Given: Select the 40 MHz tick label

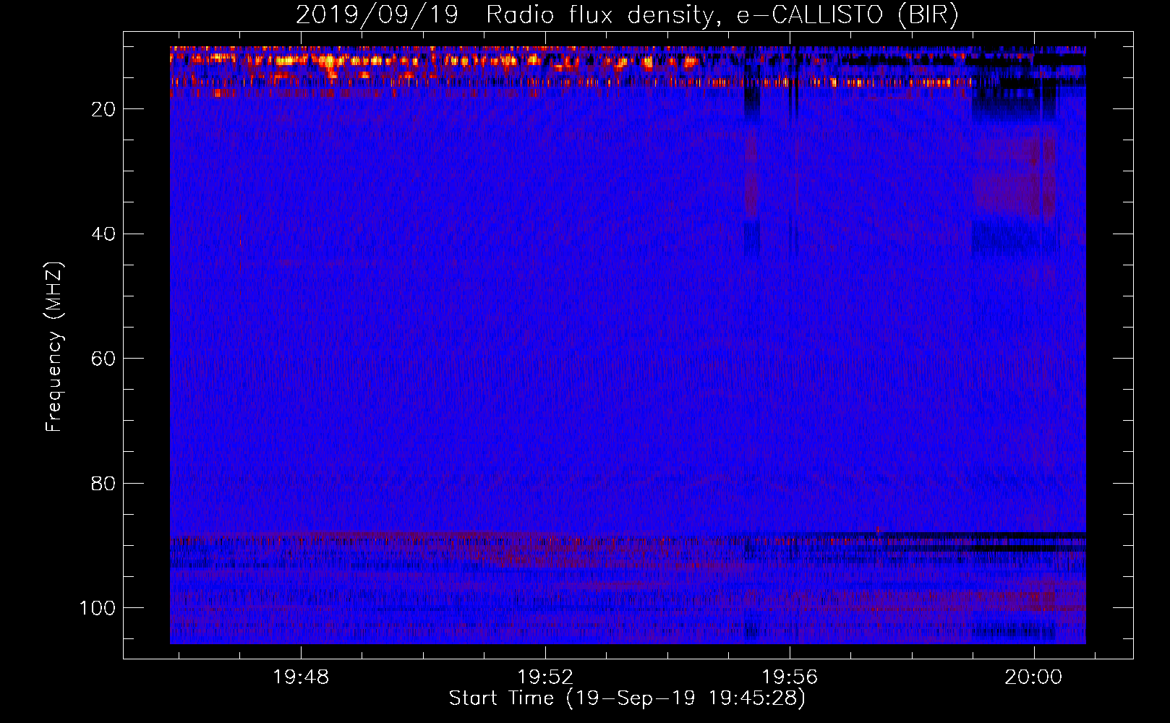Looking at the screenshot, I should [x=103, y=234].
